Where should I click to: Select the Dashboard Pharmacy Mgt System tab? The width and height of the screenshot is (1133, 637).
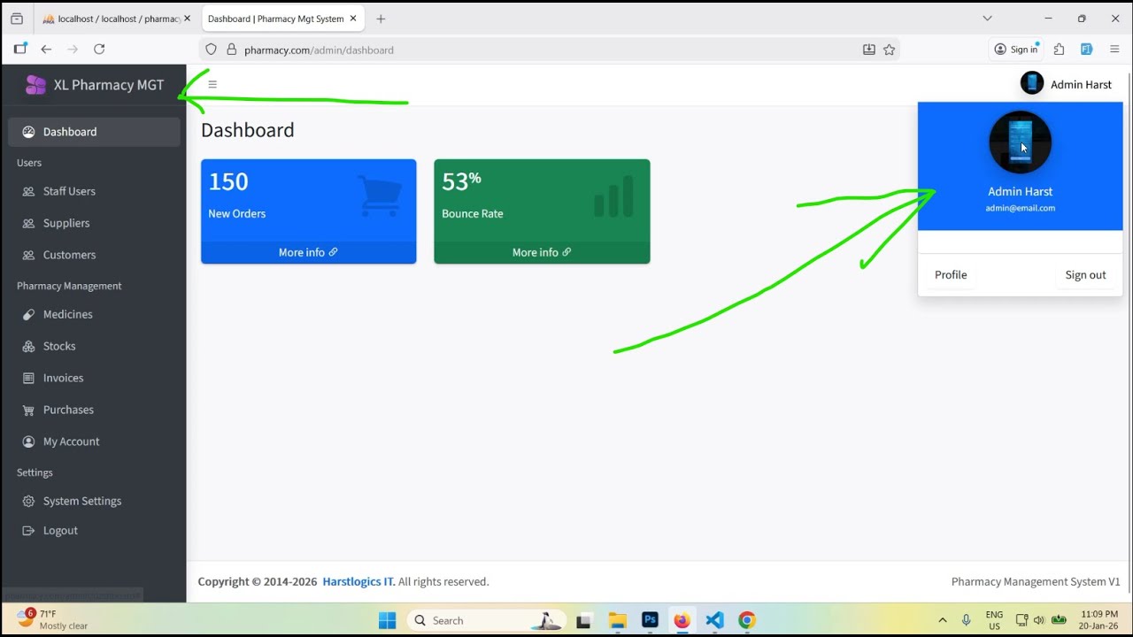tap(282, 19)
